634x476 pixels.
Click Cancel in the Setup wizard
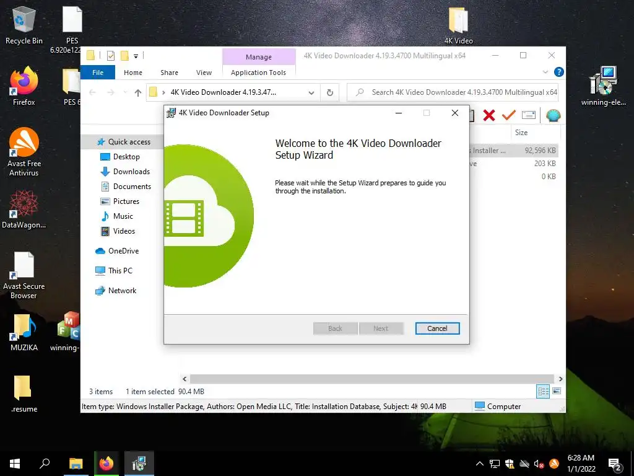click(x=437, y=328)
